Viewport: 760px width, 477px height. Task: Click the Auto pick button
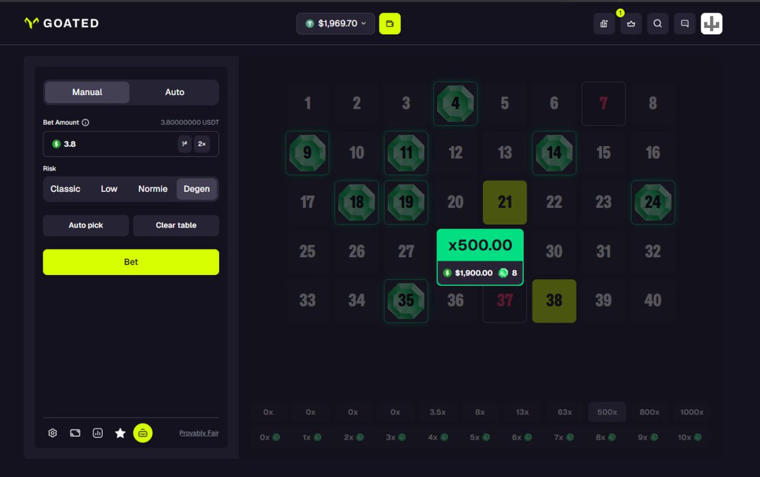coord(86,226)
